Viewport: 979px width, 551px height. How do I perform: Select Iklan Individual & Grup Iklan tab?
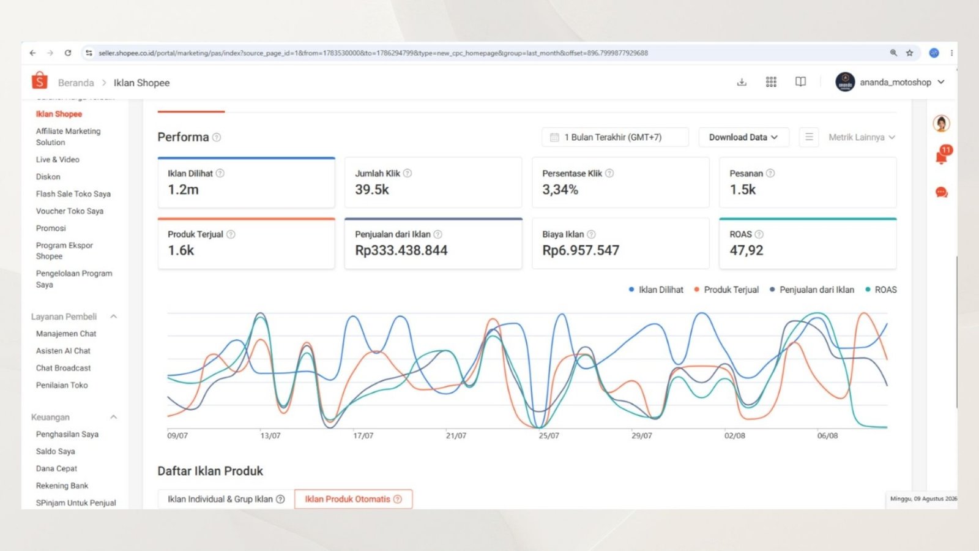[226, 499]
